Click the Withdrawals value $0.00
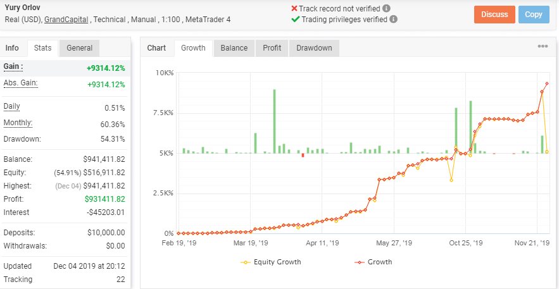This screenshot has height=289, width=559. coord(116,246)
